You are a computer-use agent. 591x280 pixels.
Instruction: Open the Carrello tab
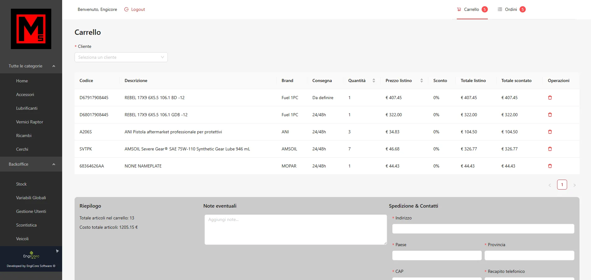pos(472,9)
